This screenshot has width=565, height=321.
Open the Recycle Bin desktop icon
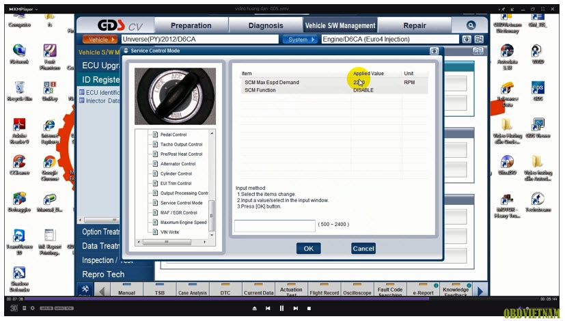pos(19,91)
